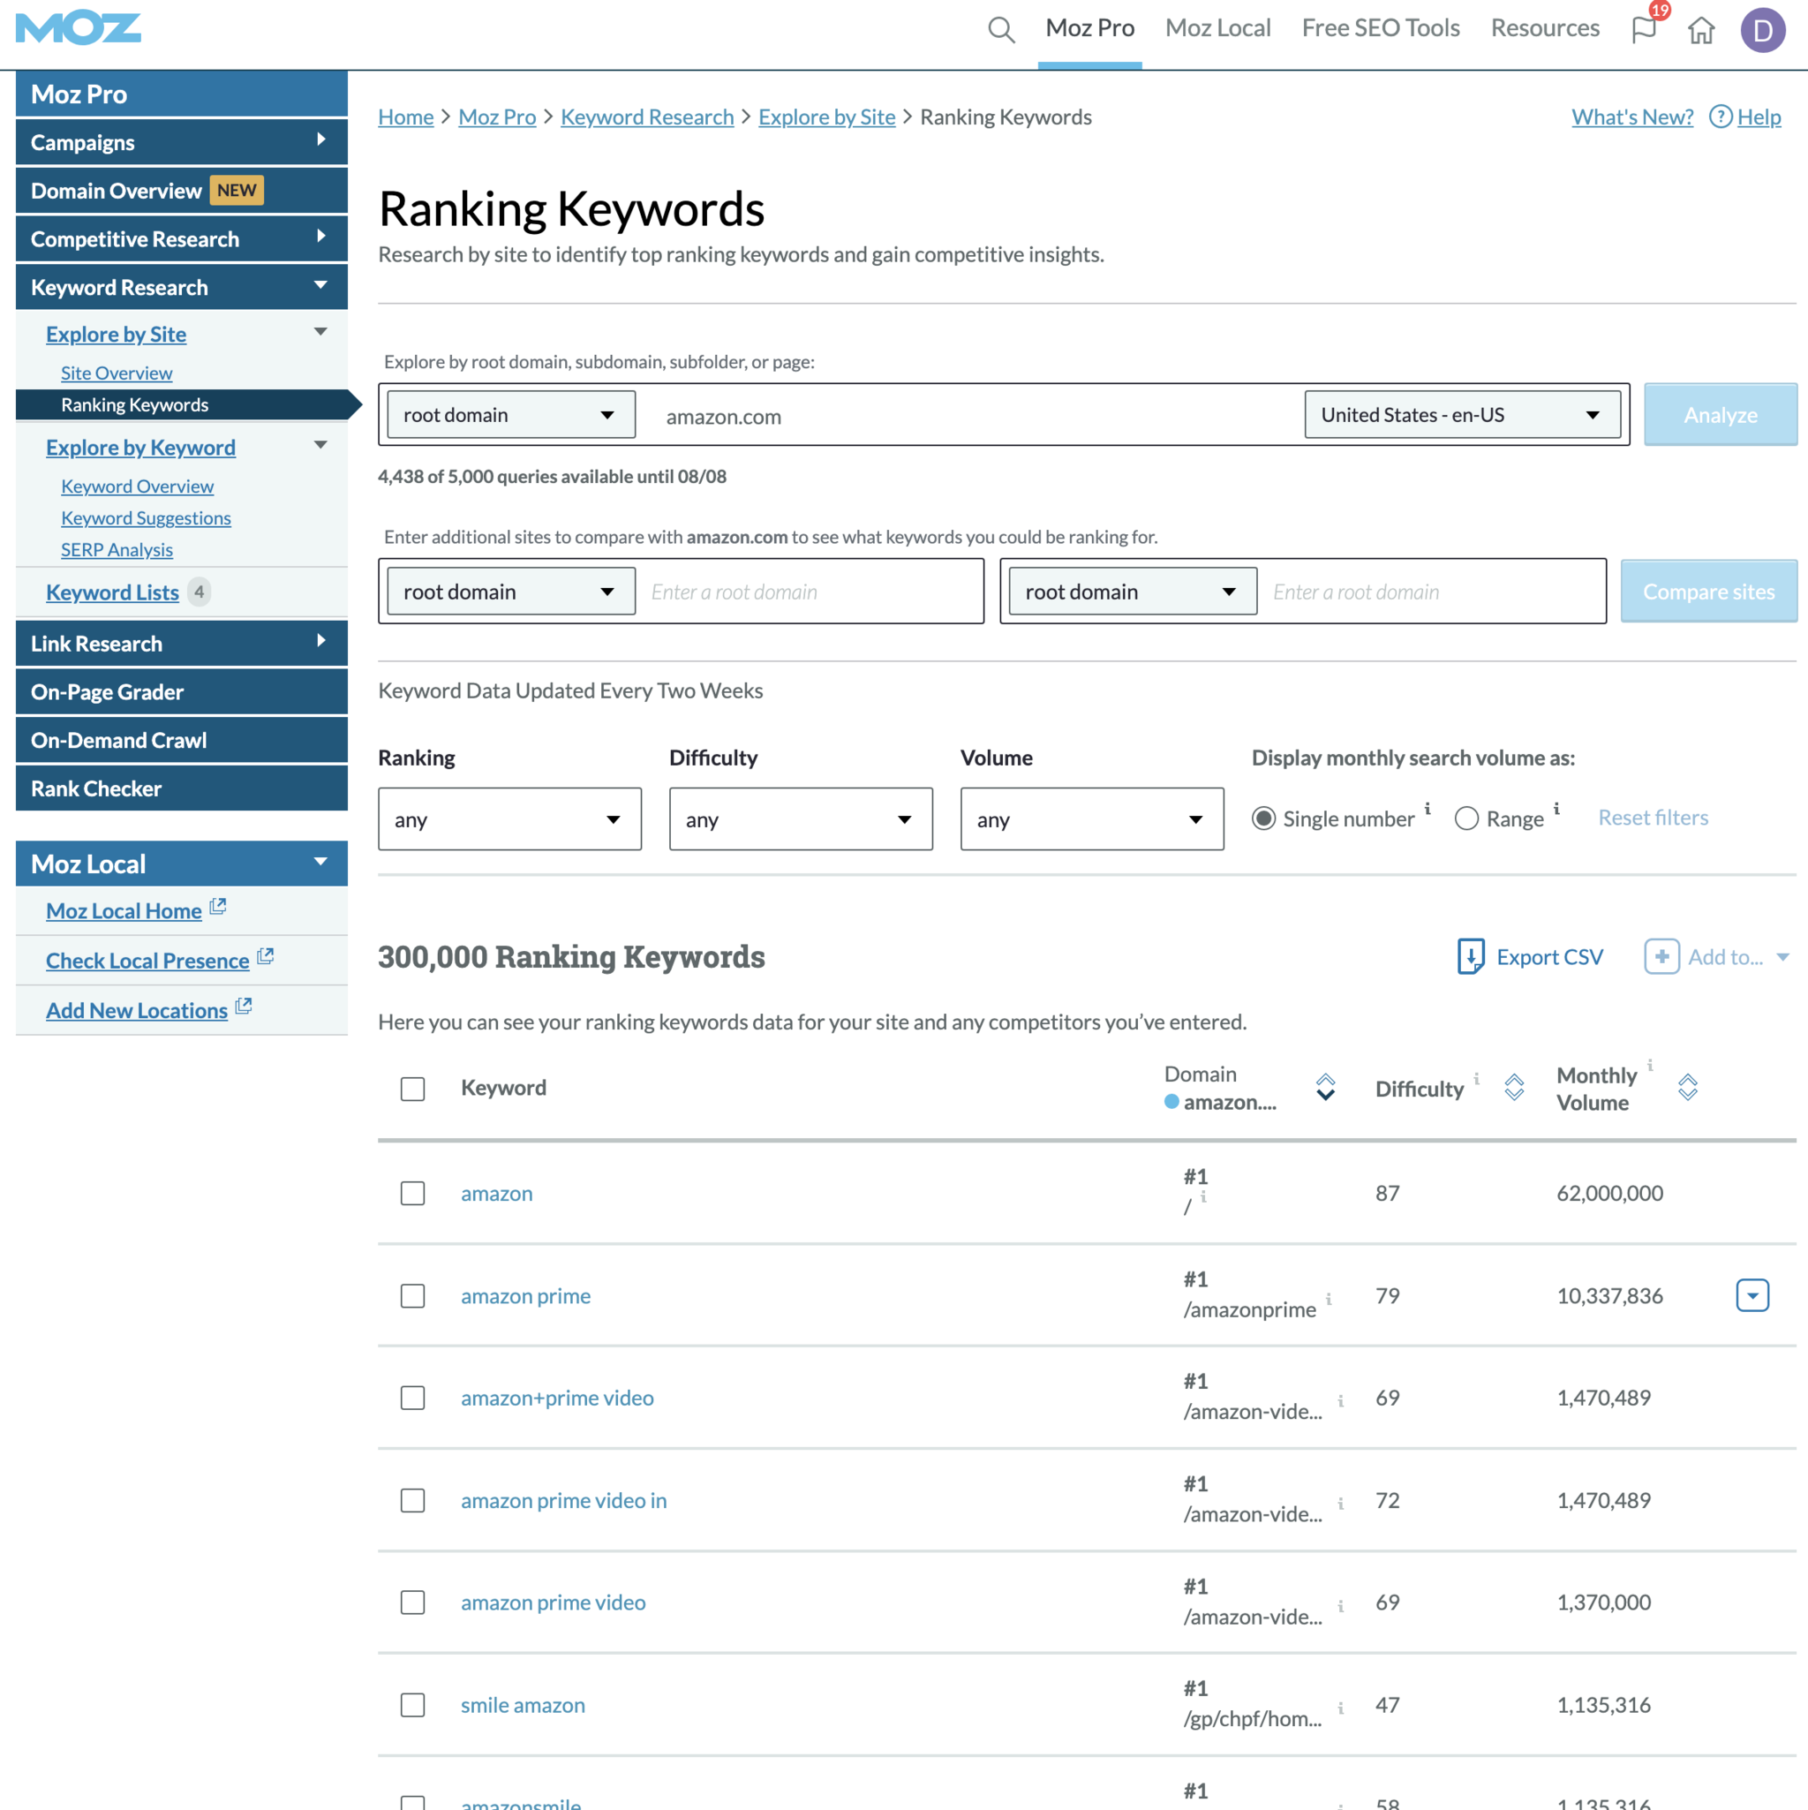The width and height of the screenshot is (1808, 1810).
Task: Check the amazon prime video in row
Action: (412, 1501)
